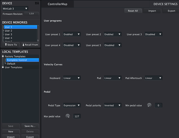Select User 3 device memory
This screenshot has width=179, height=138.
(x=21, y=34)
